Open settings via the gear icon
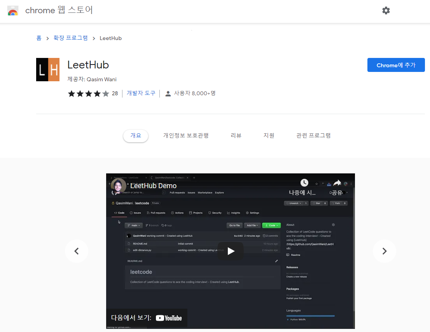Viewport: 430px width, 332px height. click(386, 11)
